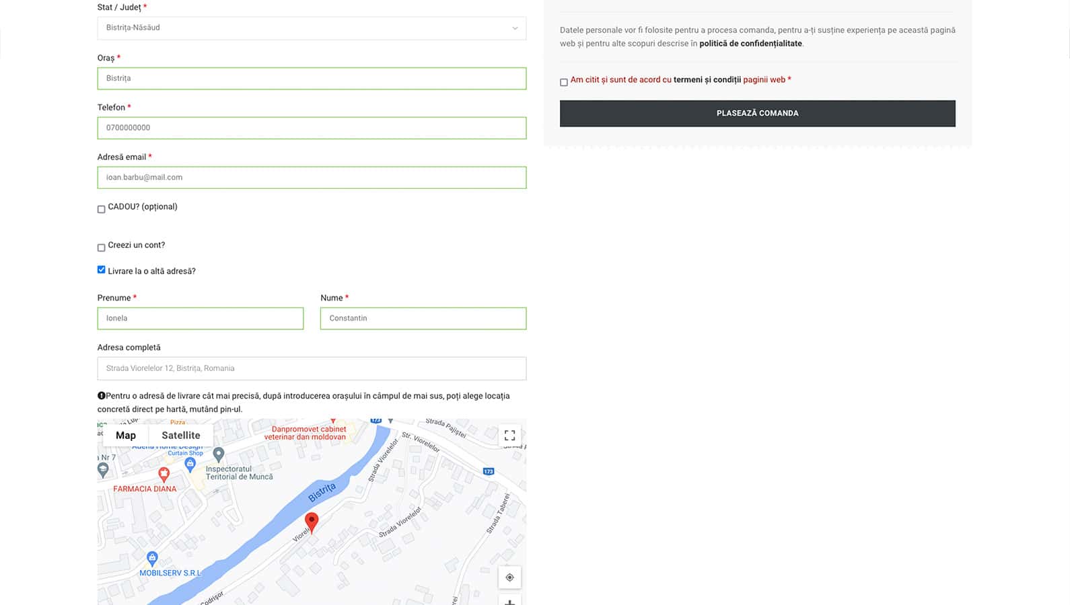The image size is (1070, 605).
Task: Check the CADOU? (opțional) checkbox
Action: [102, 209]
